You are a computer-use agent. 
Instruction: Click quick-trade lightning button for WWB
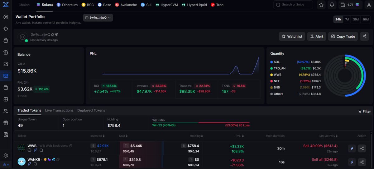[x=352, y=148]
